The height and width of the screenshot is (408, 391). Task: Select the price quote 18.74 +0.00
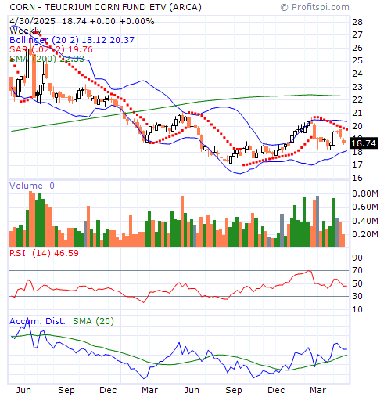click(x=88, y=21)
